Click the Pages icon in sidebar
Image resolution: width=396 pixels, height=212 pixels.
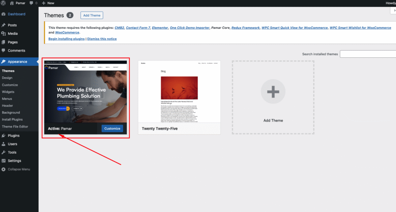tap(3, 42)
